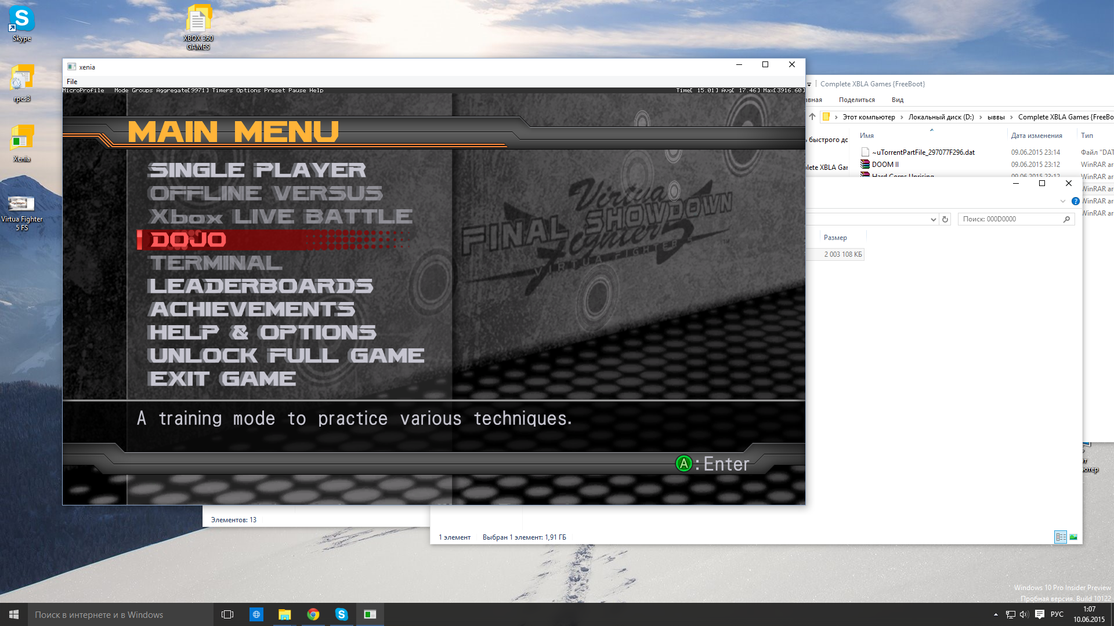The image size is (1114, 626).
Task: Expand chevron after 'Локальный диск (D:)' breadcrumb
Action: click(x=981, y=117)
